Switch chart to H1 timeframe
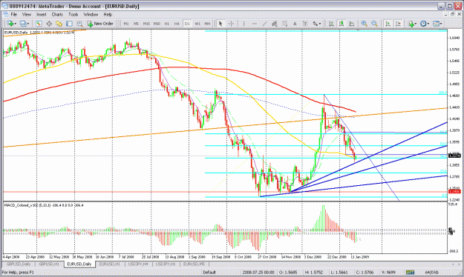Viewport: 464px width, 277px height. pyautogui.click(x=167, y=24)
